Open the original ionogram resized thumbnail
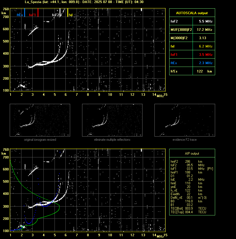Viewport: 236px width, 239px height. (x=40, y=120)
